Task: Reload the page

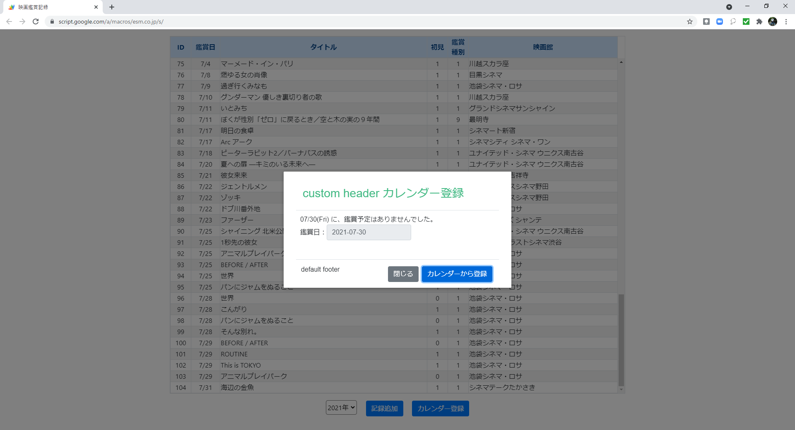Action: point(36,21)
